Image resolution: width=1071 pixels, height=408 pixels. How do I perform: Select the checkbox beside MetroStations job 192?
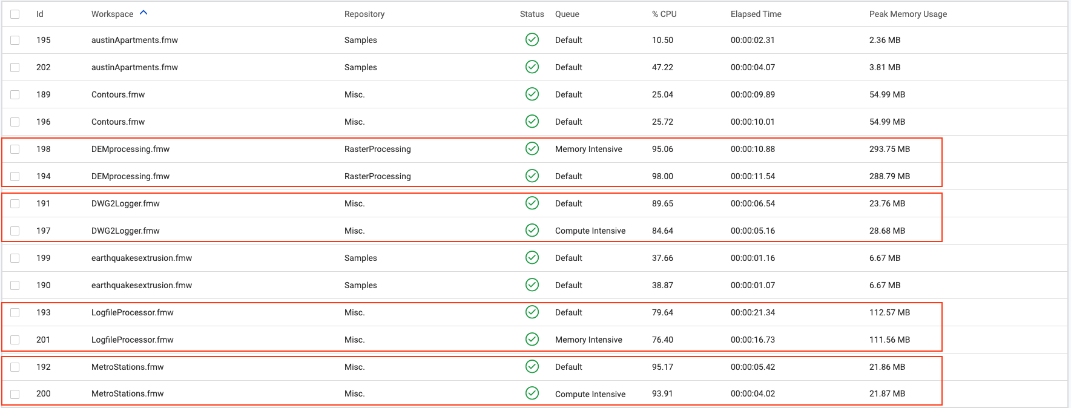(15, 366)
